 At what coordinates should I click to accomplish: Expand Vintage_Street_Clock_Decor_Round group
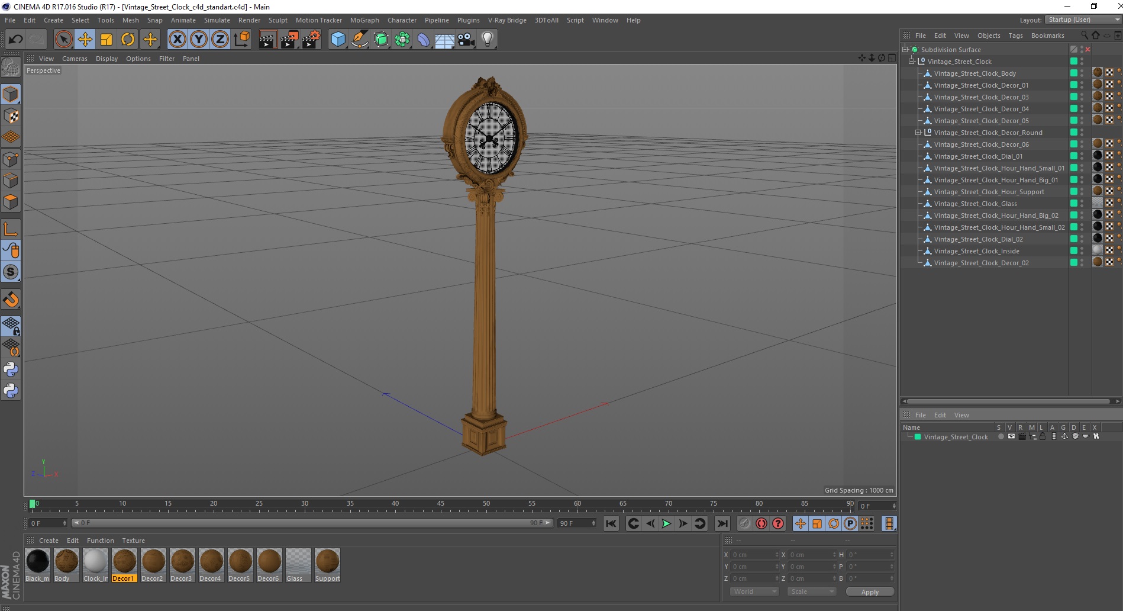pos(918,133)
